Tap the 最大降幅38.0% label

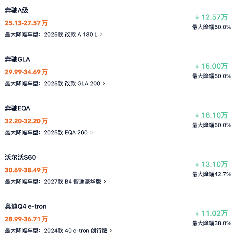212,223
